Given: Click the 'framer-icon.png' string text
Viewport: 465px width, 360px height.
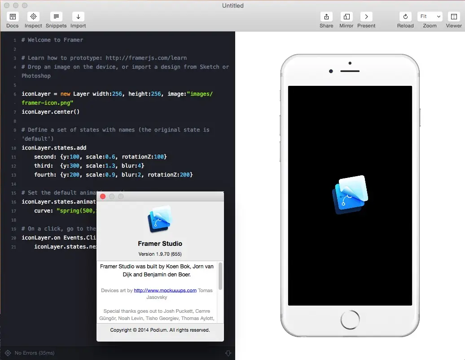Looking at the screenshot, I should click(48, 103).
